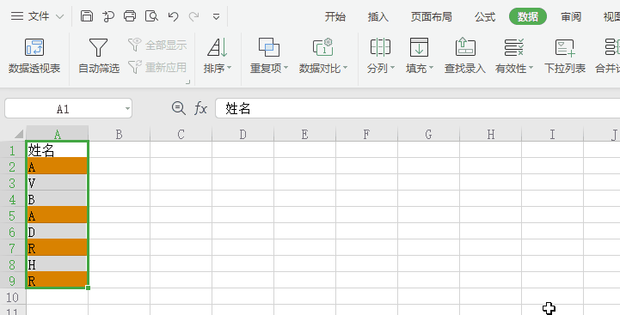Click cell A3 containing V
Screen dimensions: 620x315
58,182
